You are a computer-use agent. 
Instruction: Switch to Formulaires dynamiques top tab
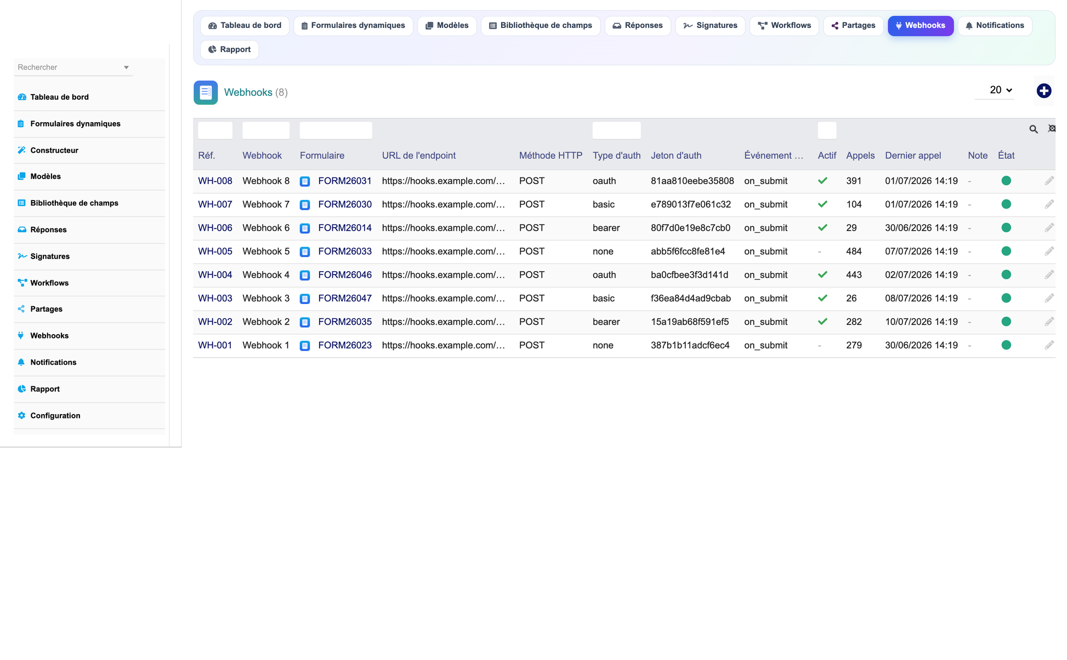tap(353, 26)
